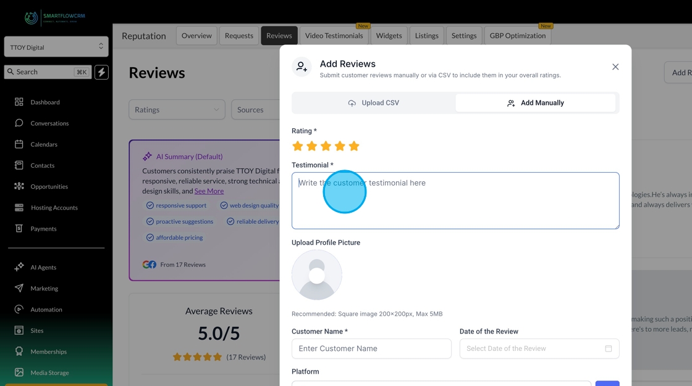Toggle the proactive suggestions tag
Viewport: 692px width, 386px height.
point(180,221)
